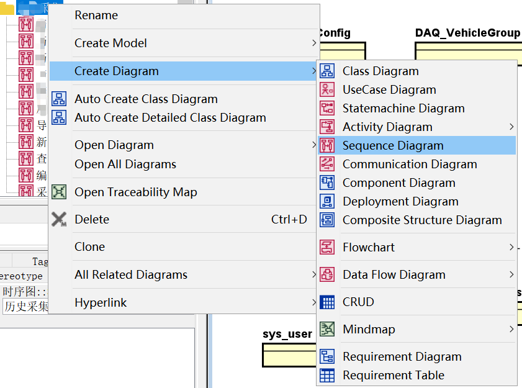Expand the Flowchart submenu arrow
522x388 pixels.
point(511,248)
